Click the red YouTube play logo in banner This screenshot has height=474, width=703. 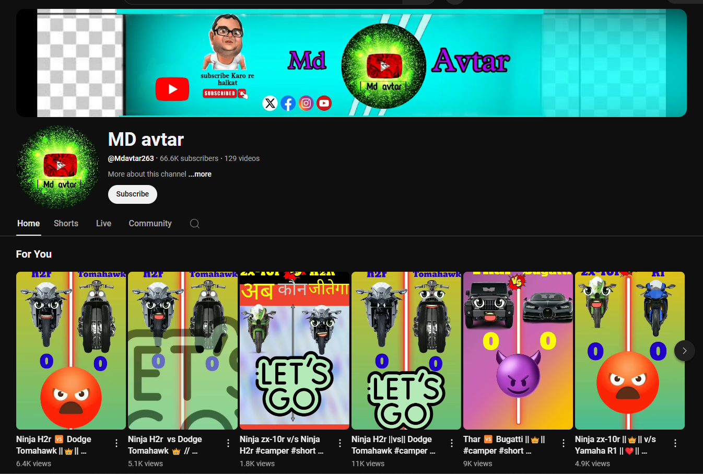[172, 89]
